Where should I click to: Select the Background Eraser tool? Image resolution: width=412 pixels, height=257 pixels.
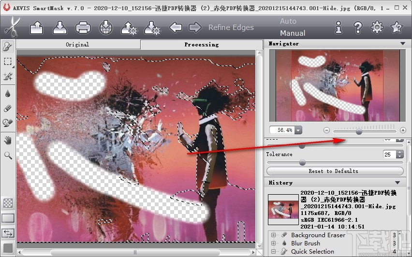[x=8, y=108]
